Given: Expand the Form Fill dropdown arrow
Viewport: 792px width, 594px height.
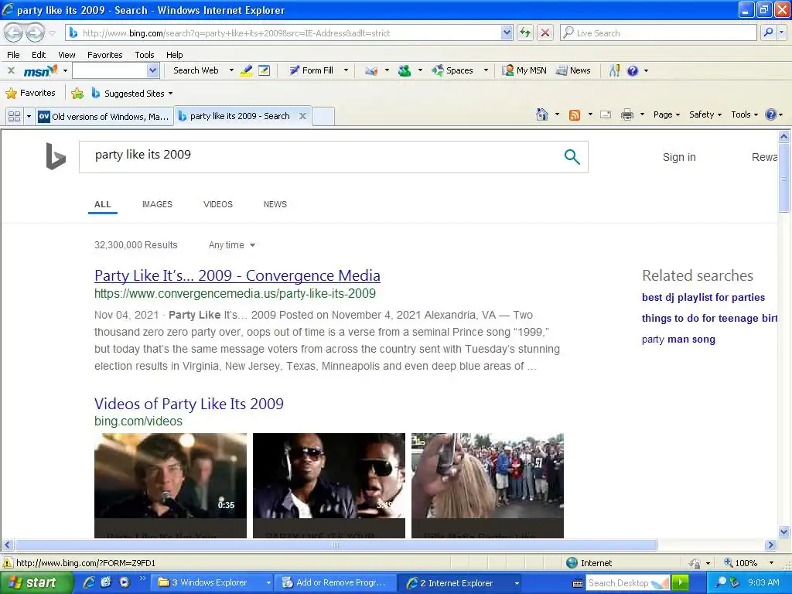Looking at the screenshot, I should click(x=346, y=70).
